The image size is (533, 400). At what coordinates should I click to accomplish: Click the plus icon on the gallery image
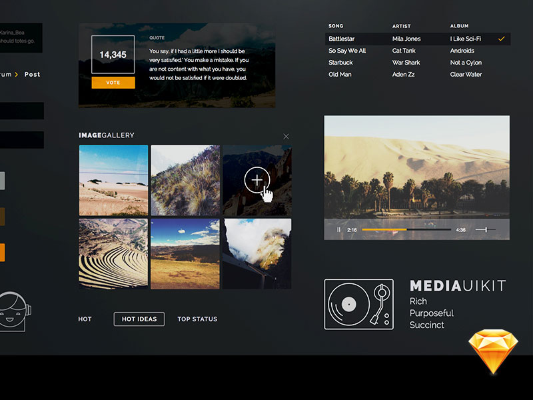tap(257, 180)
